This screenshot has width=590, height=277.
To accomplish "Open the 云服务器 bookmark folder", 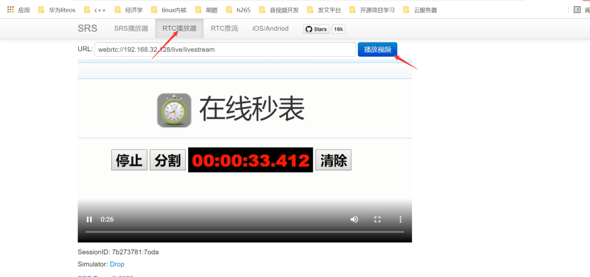I will [x=420, y=10].
